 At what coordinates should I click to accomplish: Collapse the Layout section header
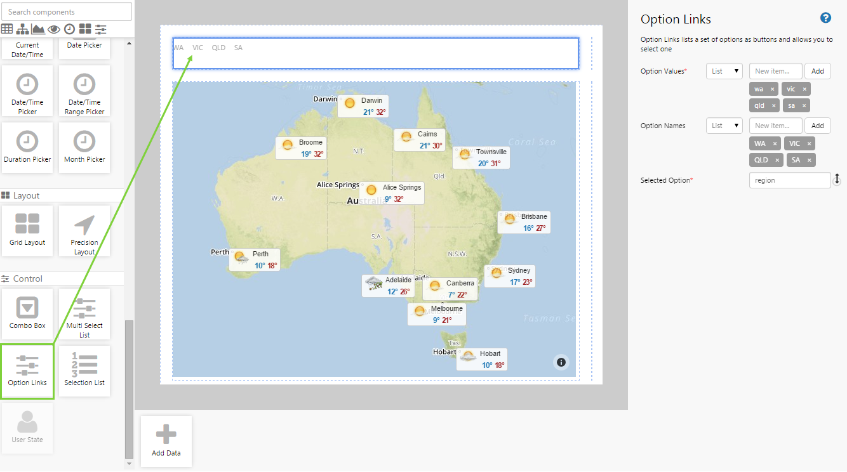click(27, 195)
